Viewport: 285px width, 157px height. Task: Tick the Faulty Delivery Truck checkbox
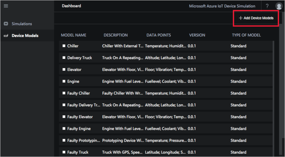[64, 105]
